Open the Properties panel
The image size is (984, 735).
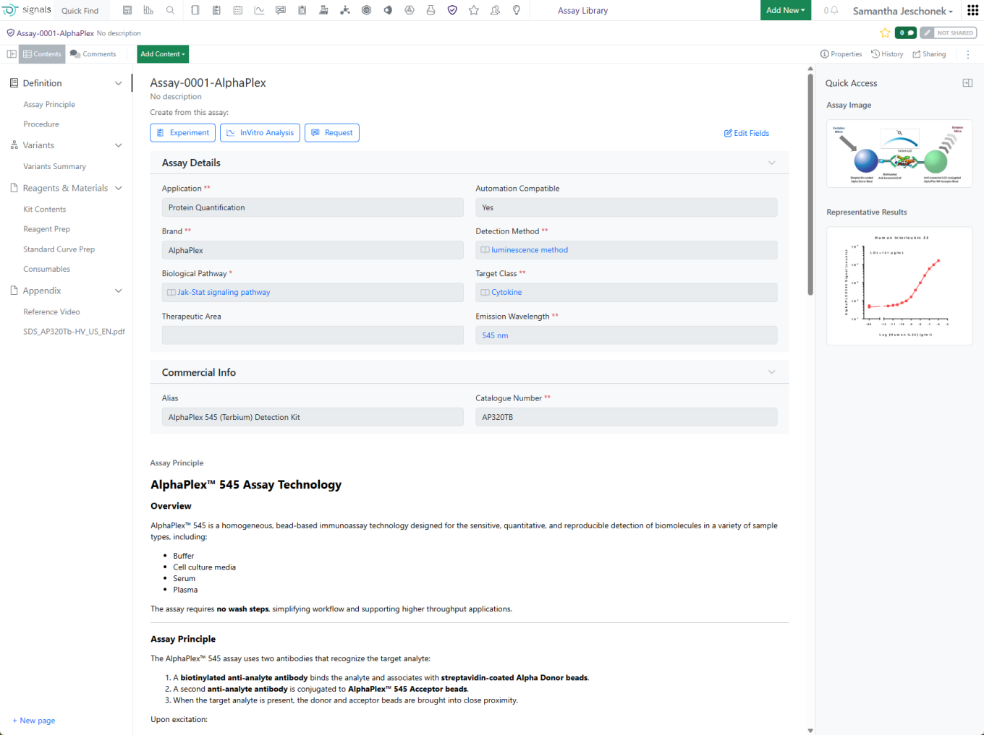pos(841,54)
